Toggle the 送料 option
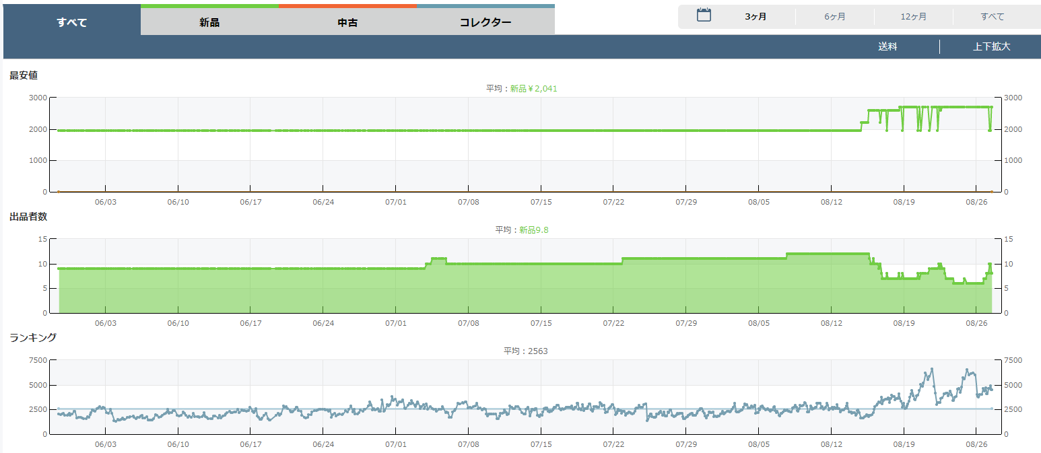The image size is (1041, 453). [x=887, y=47]
